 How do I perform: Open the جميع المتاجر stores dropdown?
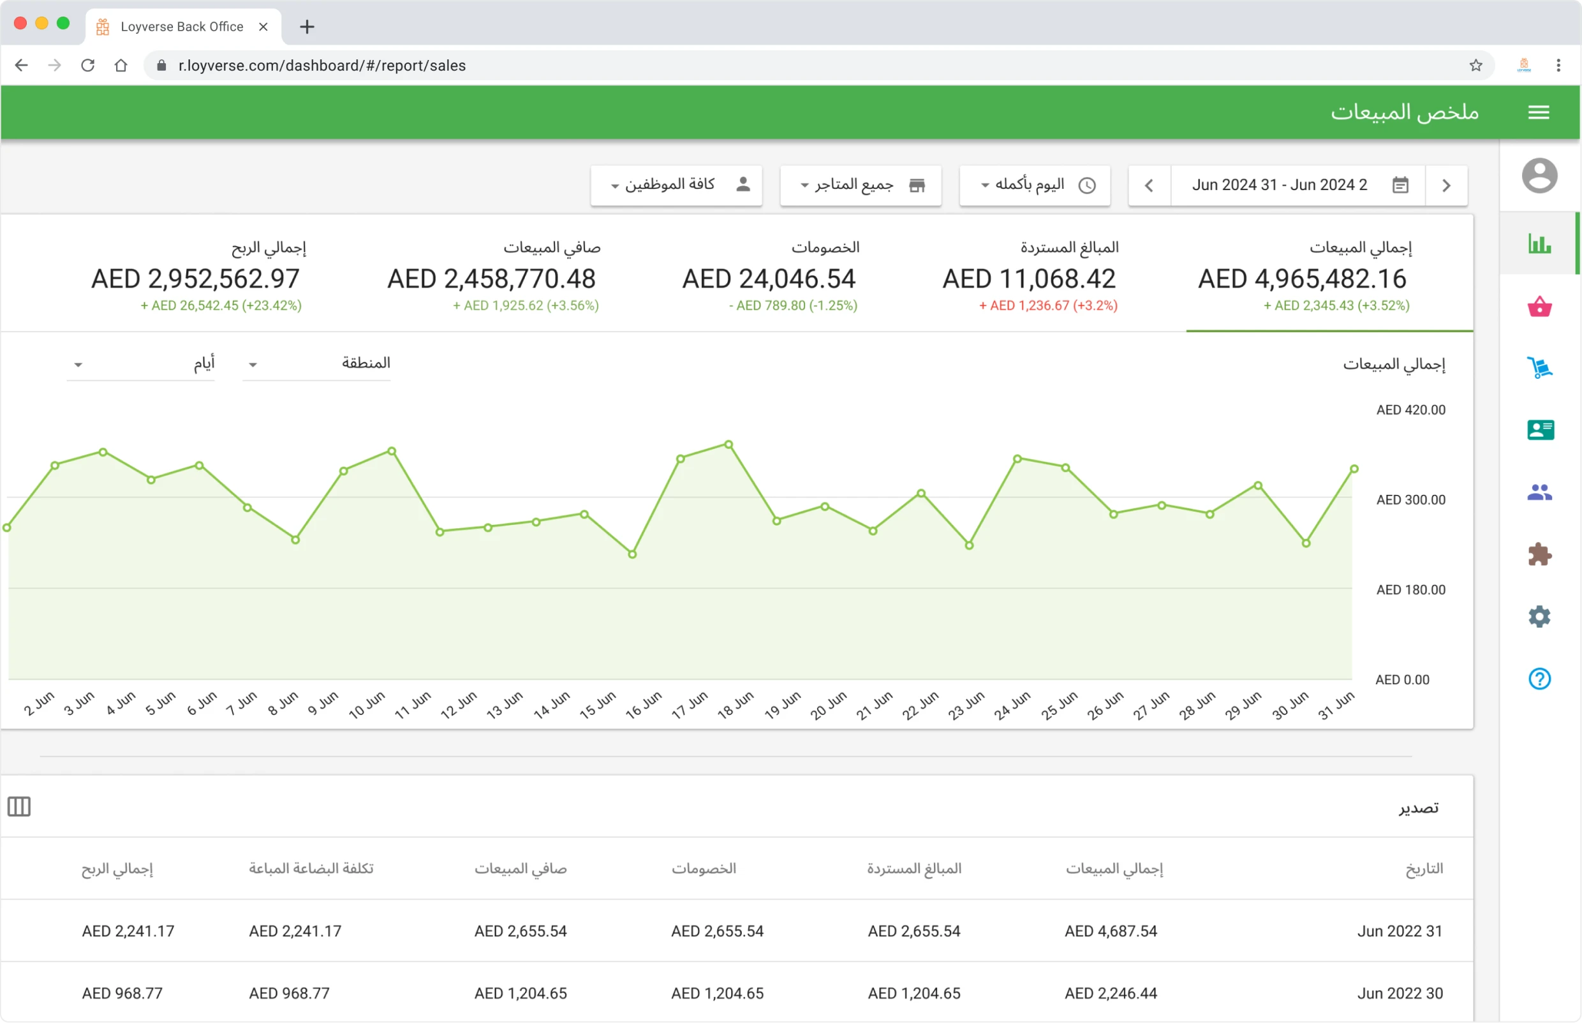tap(861, 186)
